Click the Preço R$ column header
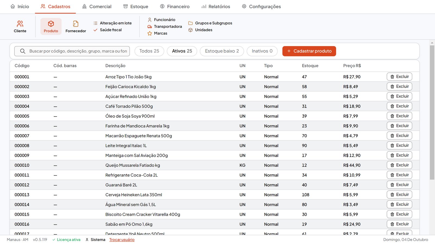The height and width of the screenshot is (244, 435). [352, 66]
